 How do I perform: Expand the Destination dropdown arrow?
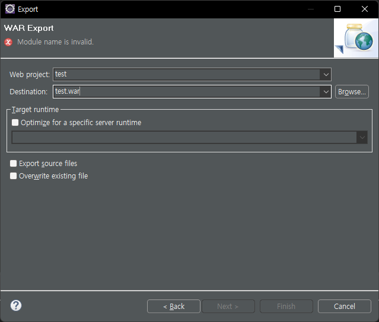[x=326, y=92]
